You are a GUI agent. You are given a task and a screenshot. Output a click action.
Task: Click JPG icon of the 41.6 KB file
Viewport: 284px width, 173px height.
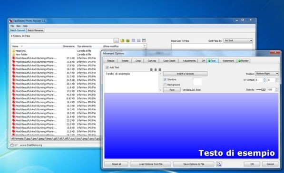[x=14, y=95]
